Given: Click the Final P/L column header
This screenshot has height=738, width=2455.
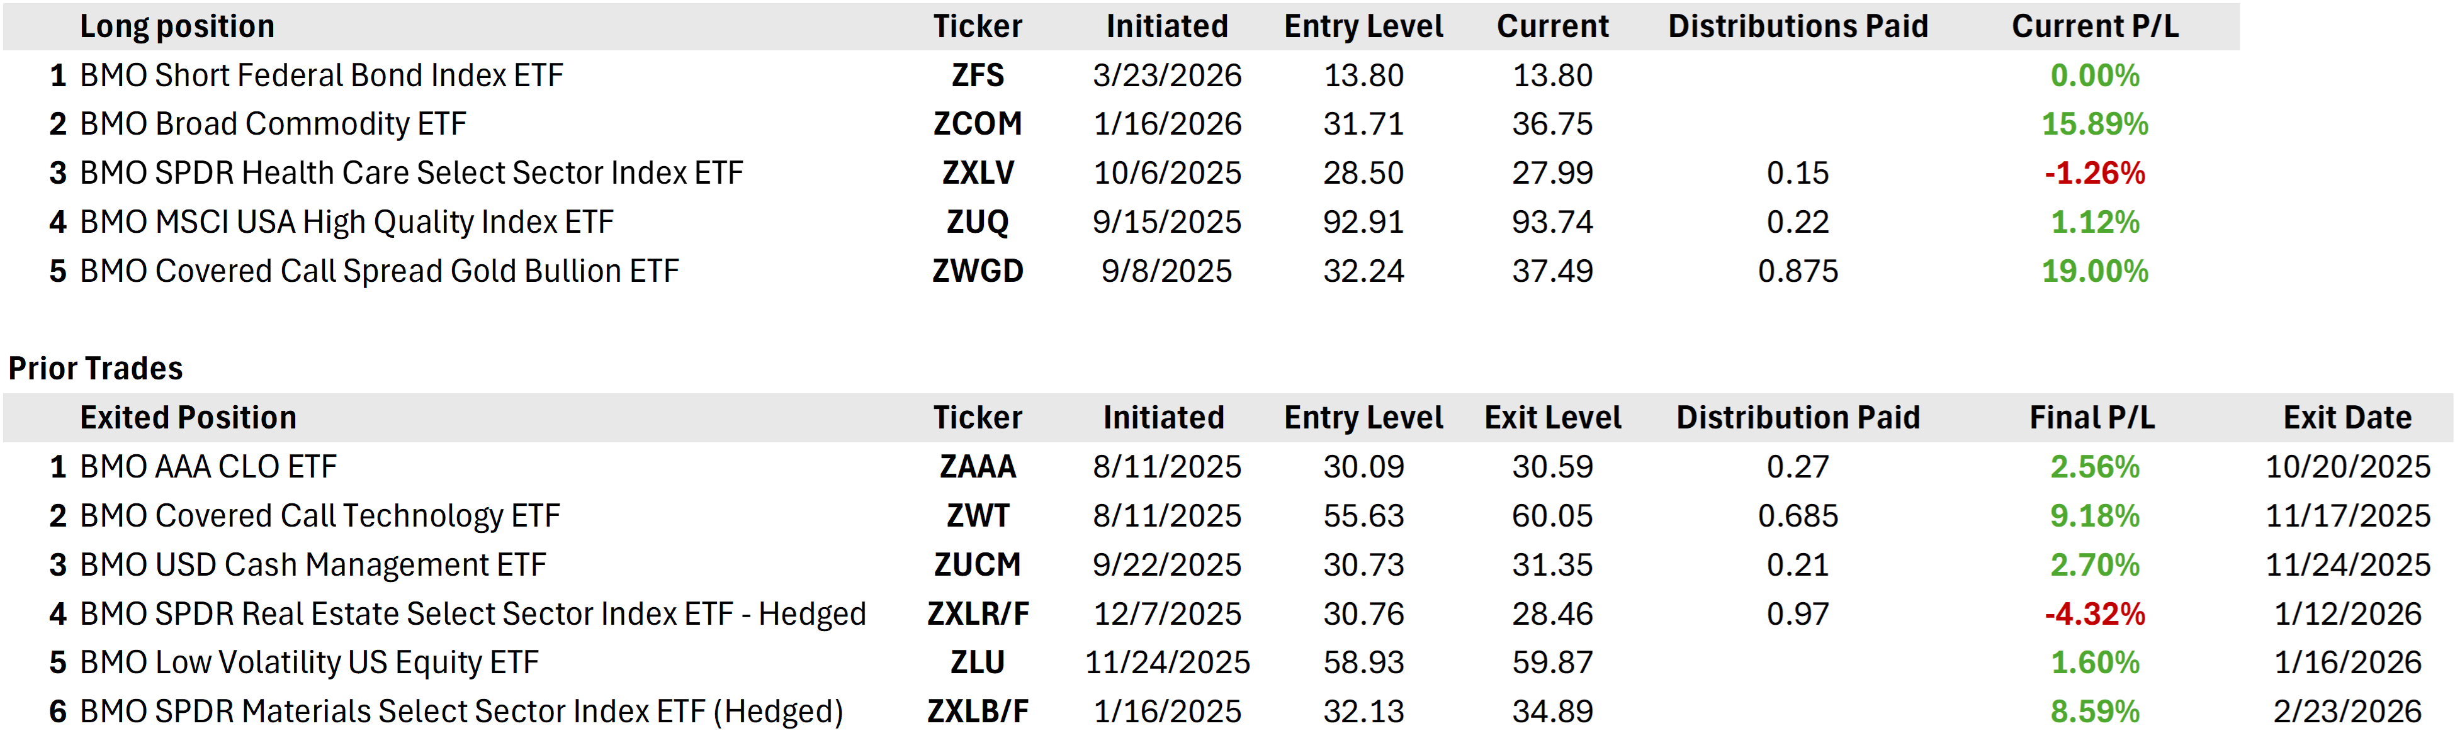Looking at the screenshot, I should pyautogui.click(x=2092, y=418).
